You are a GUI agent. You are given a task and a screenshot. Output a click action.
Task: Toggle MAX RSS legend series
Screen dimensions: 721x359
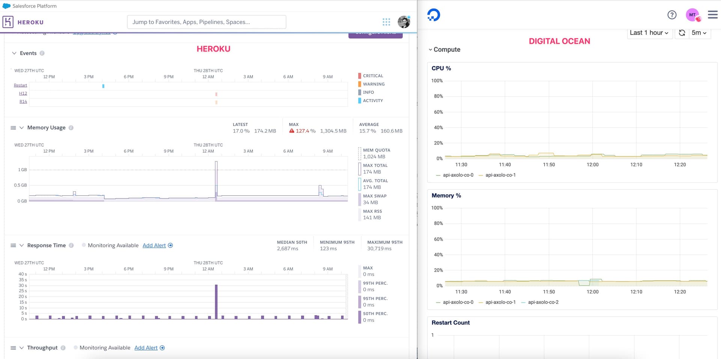(370, 214)
